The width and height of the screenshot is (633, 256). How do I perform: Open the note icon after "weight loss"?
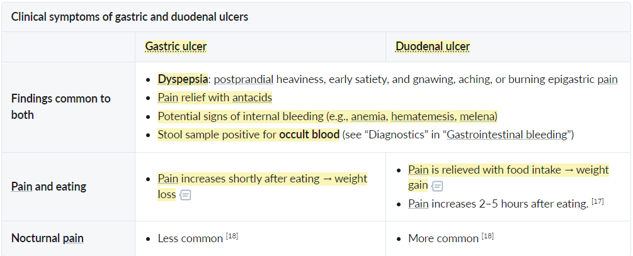tap(185, 195)
